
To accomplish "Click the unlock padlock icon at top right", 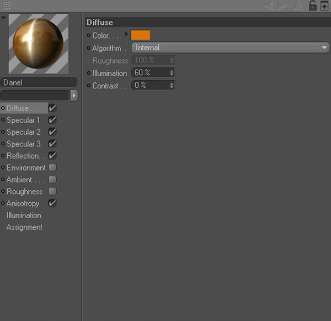I will click(313, 6).
